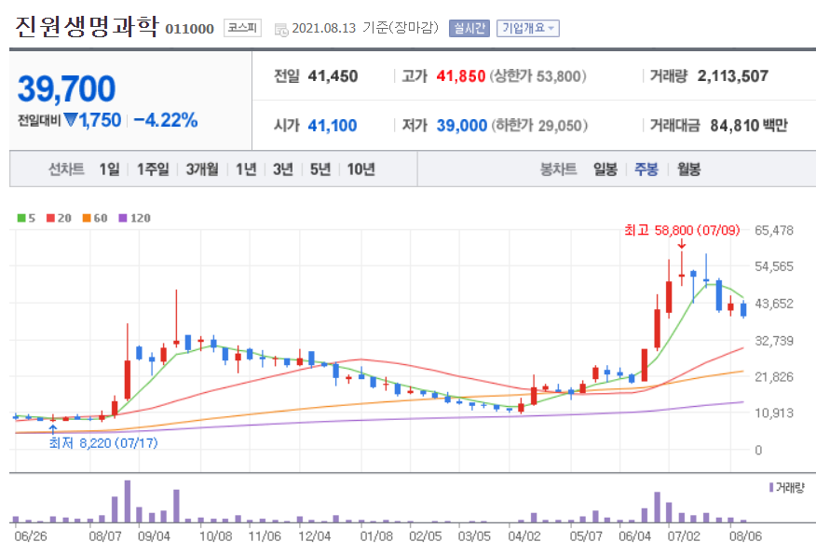Click the 04/02 date axis label
The height and width of the screenshot is (555, 816).
(524, 536)
